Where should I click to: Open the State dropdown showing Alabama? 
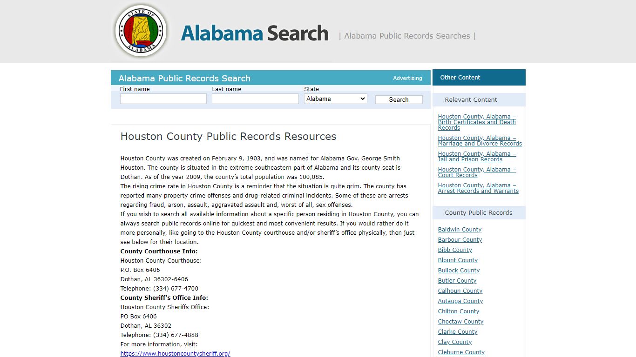coord(336,99)
